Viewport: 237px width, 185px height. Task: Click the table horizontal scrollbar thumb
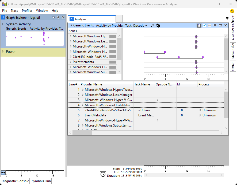(82, 132)
